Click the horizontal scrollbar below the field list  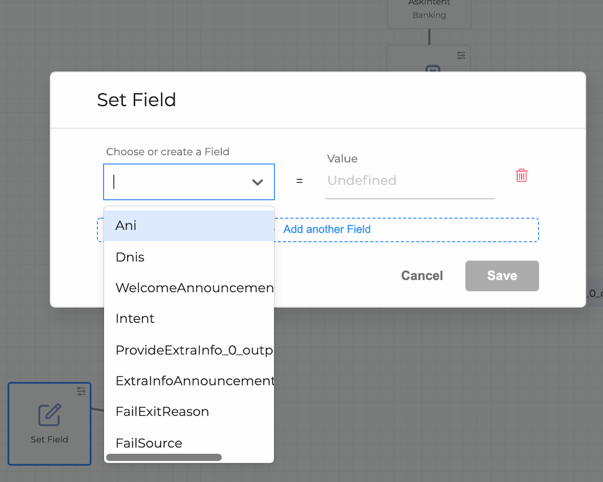[x=163, y=457]
